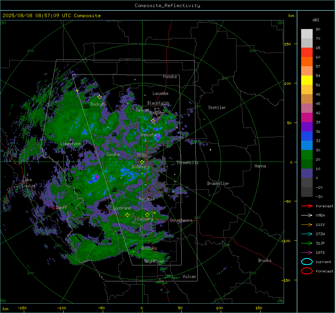Click the Brooks town label
Image resolution: width=335 pixels, height=313 pixels.
[265, 261]
